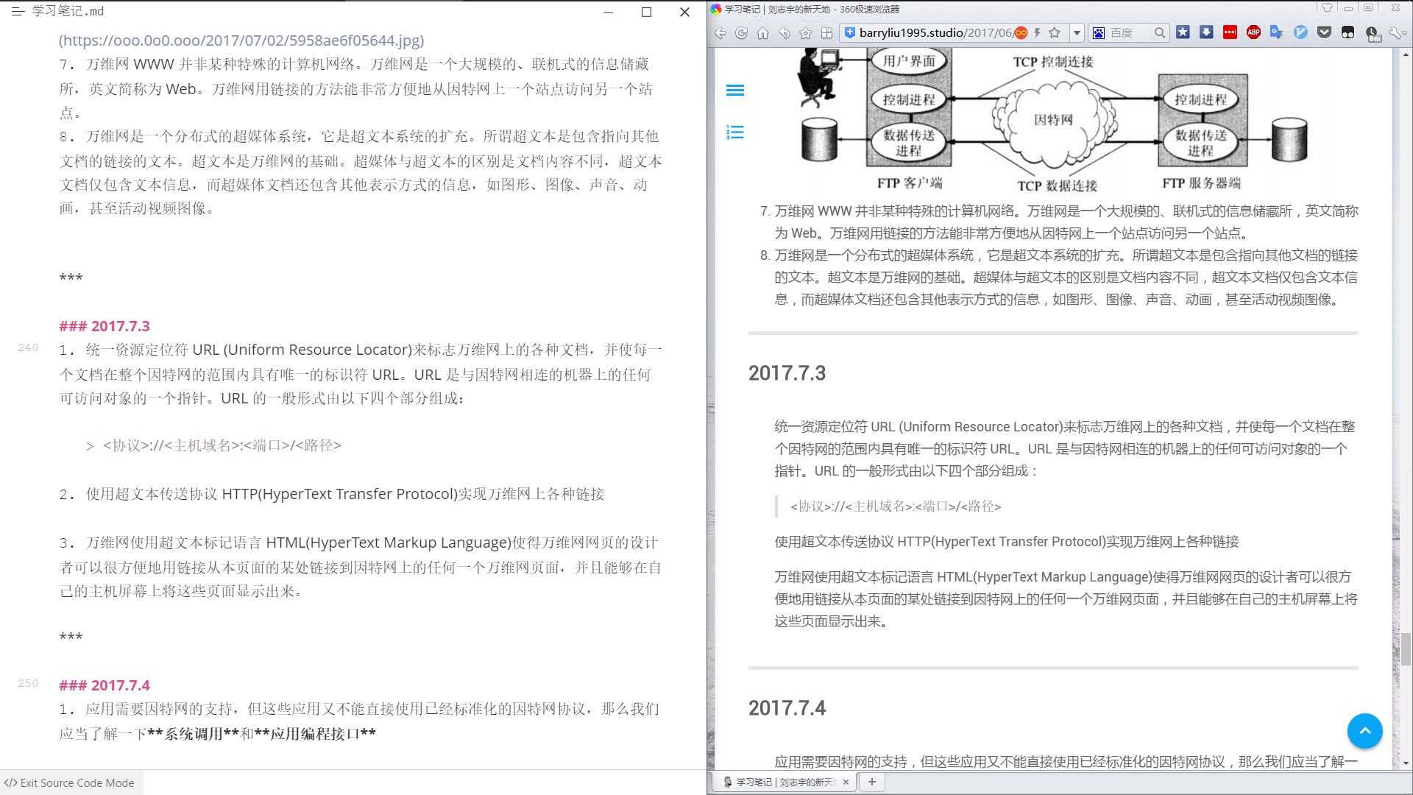This screenshot has width=1413, height=795.
Task: Toggle the bookmark star in address bar
Action: [x=1055, y=32]
